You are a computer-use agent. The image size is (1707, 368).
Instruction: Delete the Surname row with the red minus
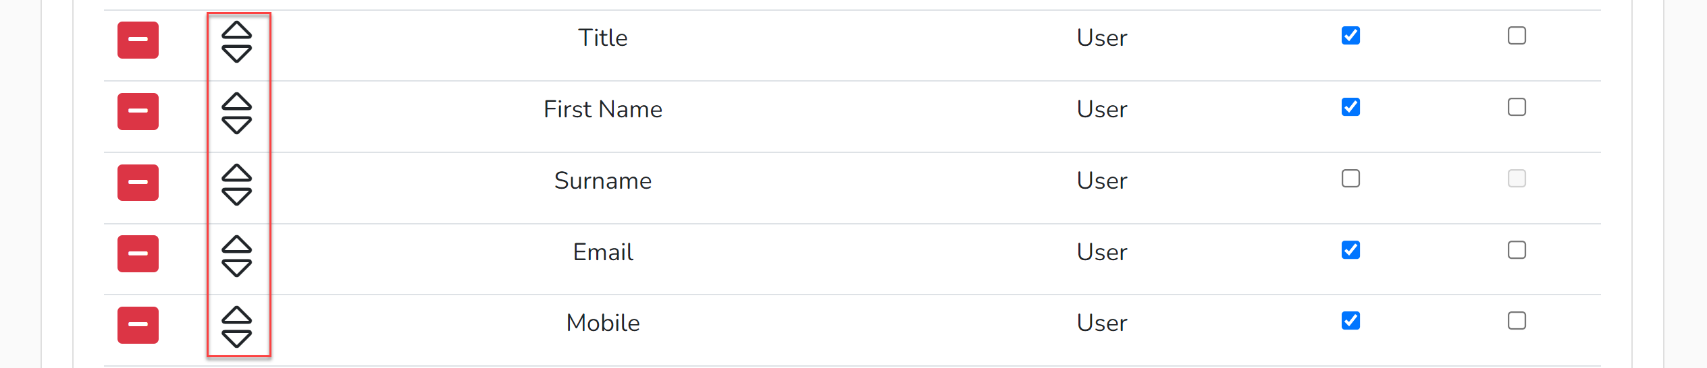(x=138, y=183)
